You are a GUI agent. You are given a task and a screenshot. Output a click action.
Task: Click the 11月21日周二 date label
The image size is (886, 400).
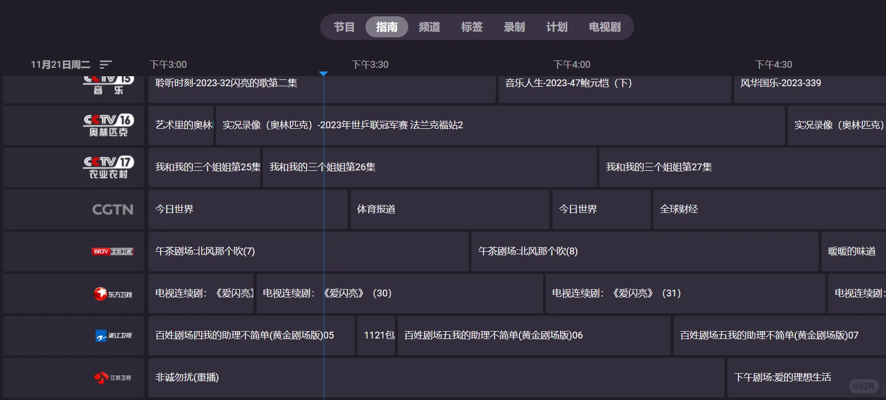click(x=60, y=65)
